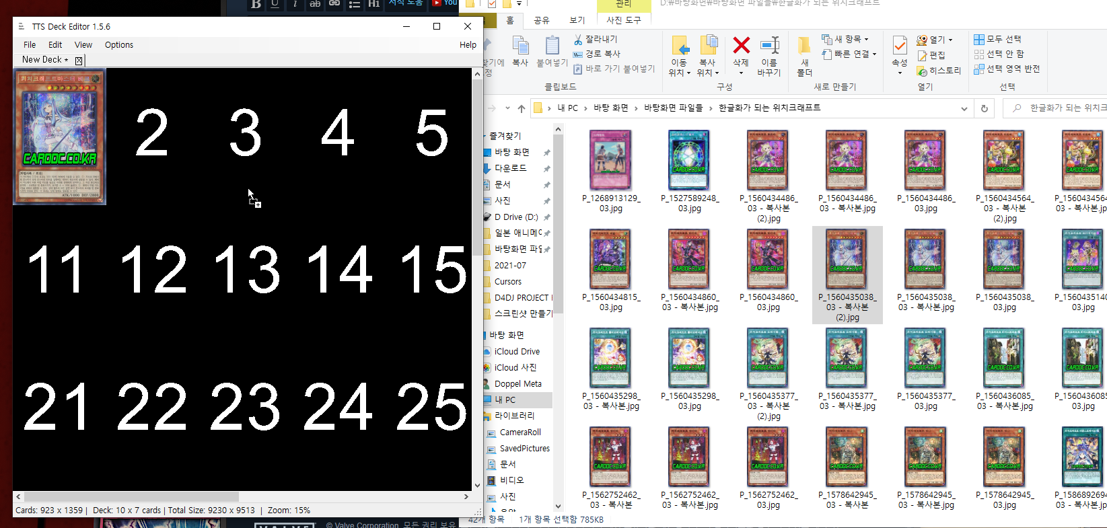Screen dimensions: 1107x528
Task: Select empty deck slot number 13
Action: pos(246,269)
